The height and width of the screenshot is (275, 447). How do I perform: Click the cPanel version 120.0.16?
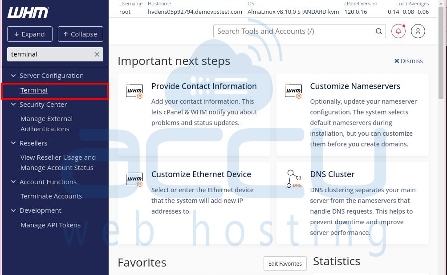(x=356, y=12)
